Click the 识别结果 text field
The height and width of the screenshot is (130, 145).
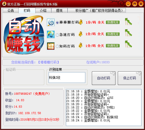point(67,78)
